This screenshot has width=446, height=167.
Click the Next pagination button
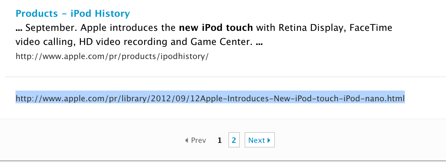click(x=259, y=140)
